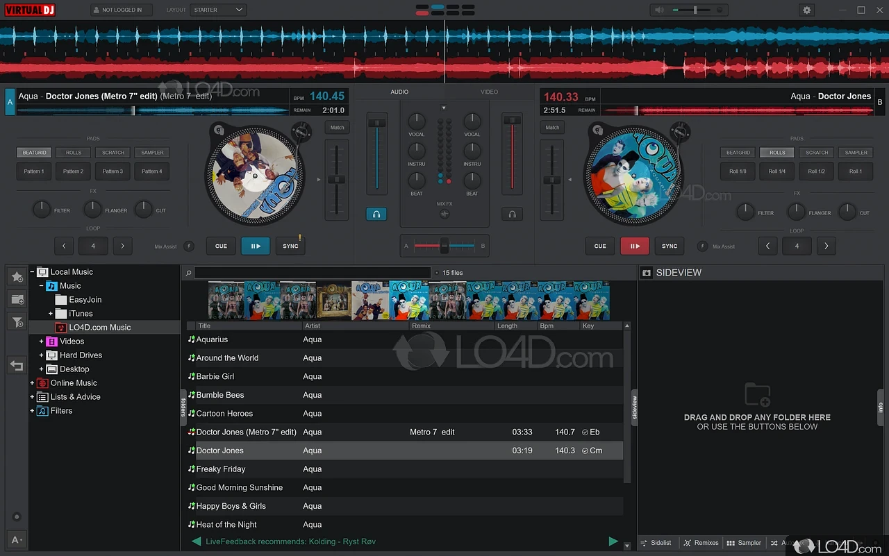This screenshot has height=556, width=889.
Task: Click the search magnifier icon above the file list
Action: 188,273
